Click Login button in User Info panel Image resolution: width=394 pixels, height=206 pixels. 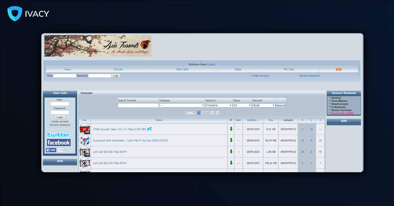click(x=60, y=117)
